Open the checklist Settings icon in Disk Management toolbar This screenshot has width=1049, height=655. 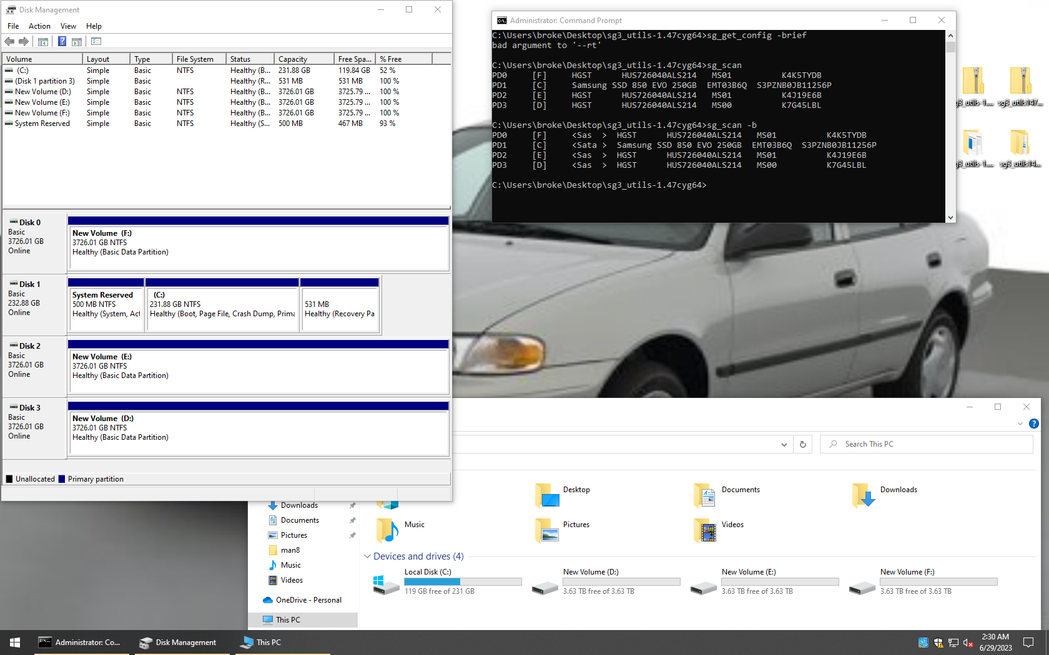pyautogui.click(x=96, y=42)
